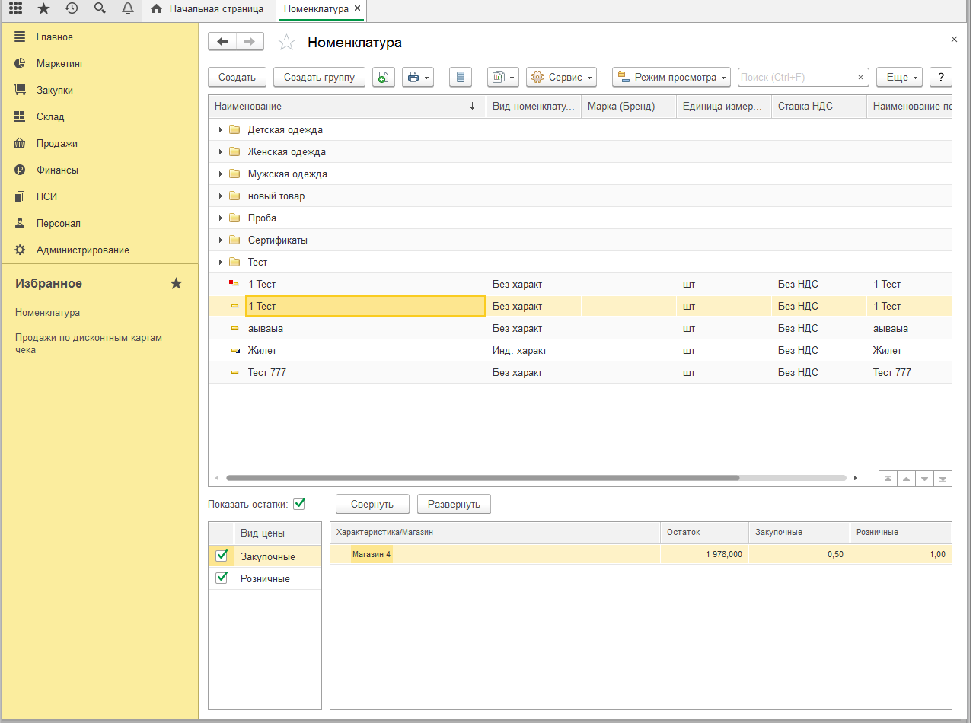The image size is (976, 723).
Task: Close the Номенклатура form with the x
Action: point(954,38)
